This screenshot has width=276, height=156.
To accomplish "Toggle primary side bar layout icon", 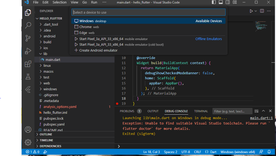I will tap(214, 2).
